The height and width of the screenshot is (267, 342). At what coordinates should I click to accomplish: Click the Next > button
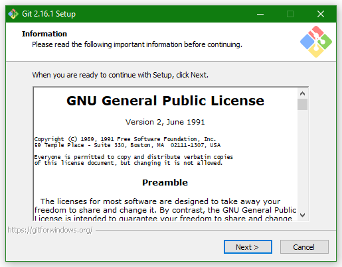pyautogui.click(x=248, y=247)
